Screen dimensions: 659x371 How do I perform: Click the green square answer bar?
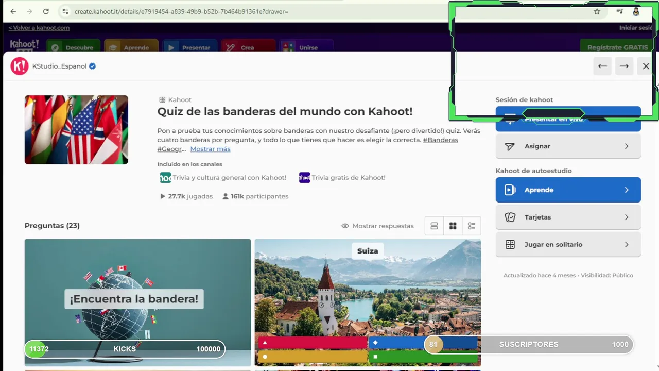[424, 357]
